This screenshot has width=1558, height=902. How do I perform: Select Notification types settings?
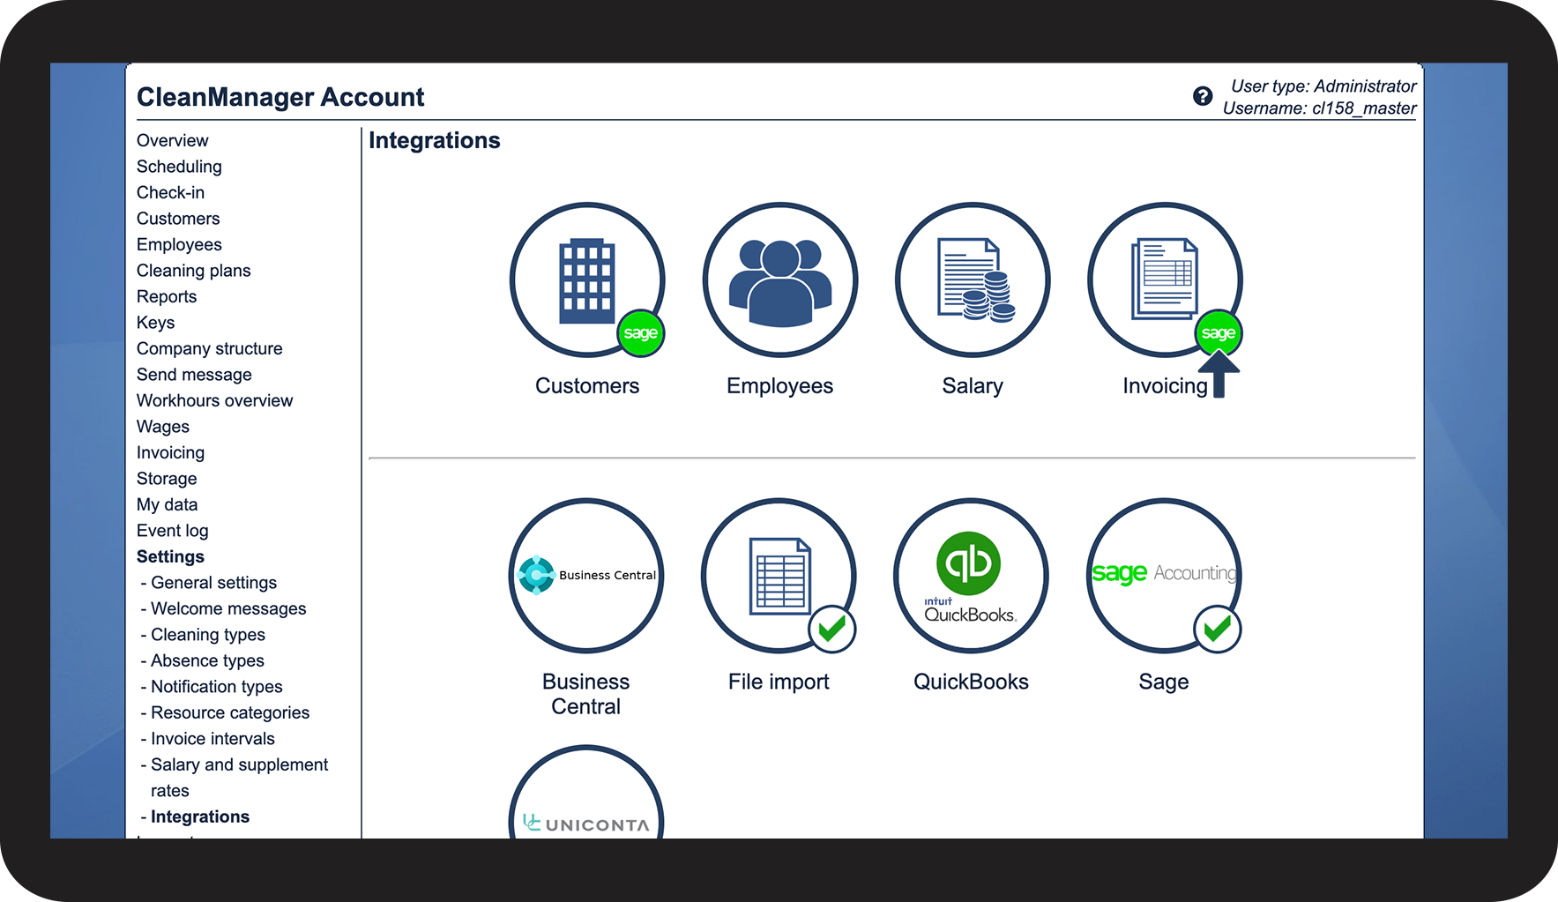(x=217, y=687)
